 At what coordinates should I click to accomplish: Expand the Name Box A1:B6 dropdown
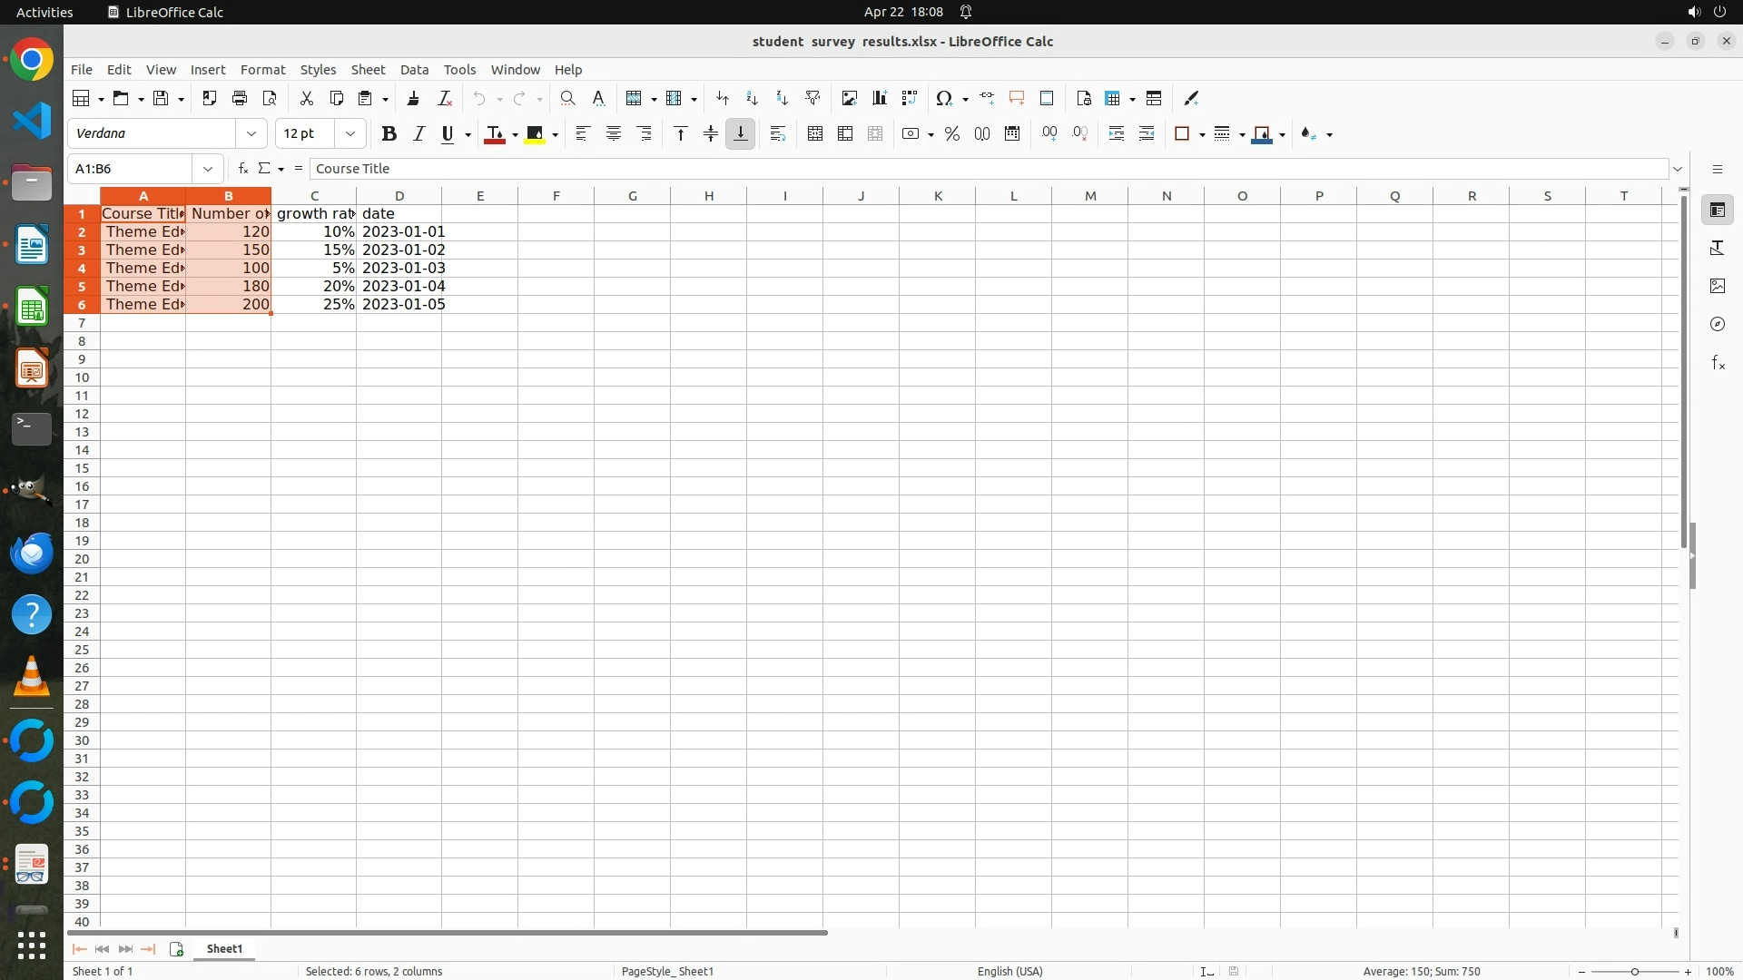click(x=208, y=169)
